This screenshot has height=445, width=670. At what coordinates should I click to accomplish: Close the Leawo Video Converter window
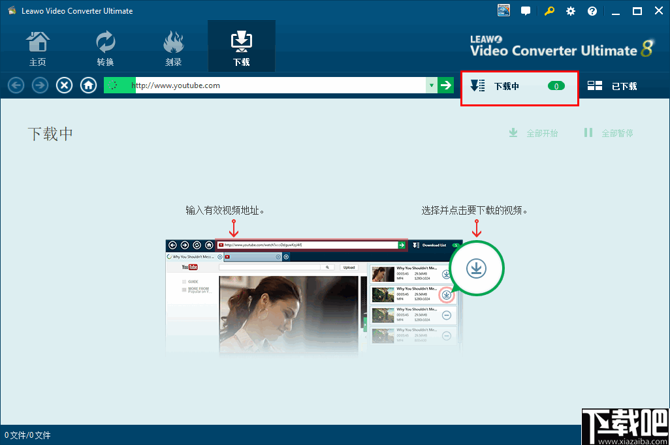click(659, 10)
